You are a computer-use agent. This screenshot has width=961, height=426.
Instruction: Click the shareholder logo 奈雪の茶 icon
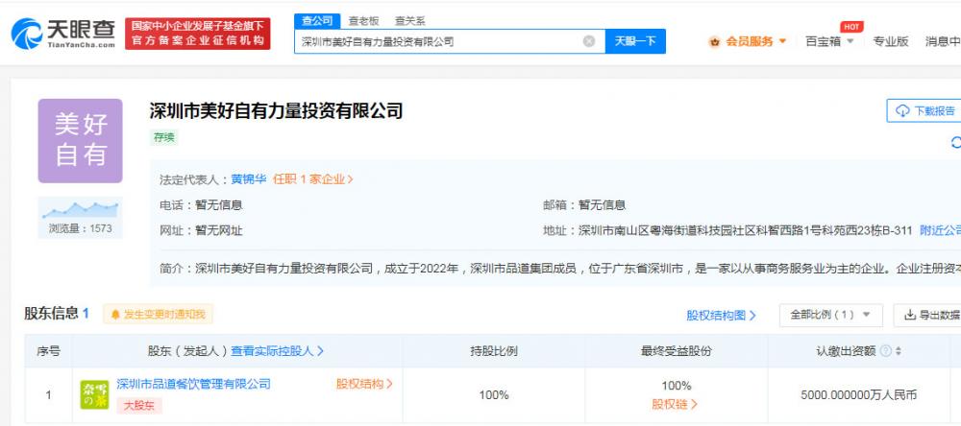pos(94,394)
